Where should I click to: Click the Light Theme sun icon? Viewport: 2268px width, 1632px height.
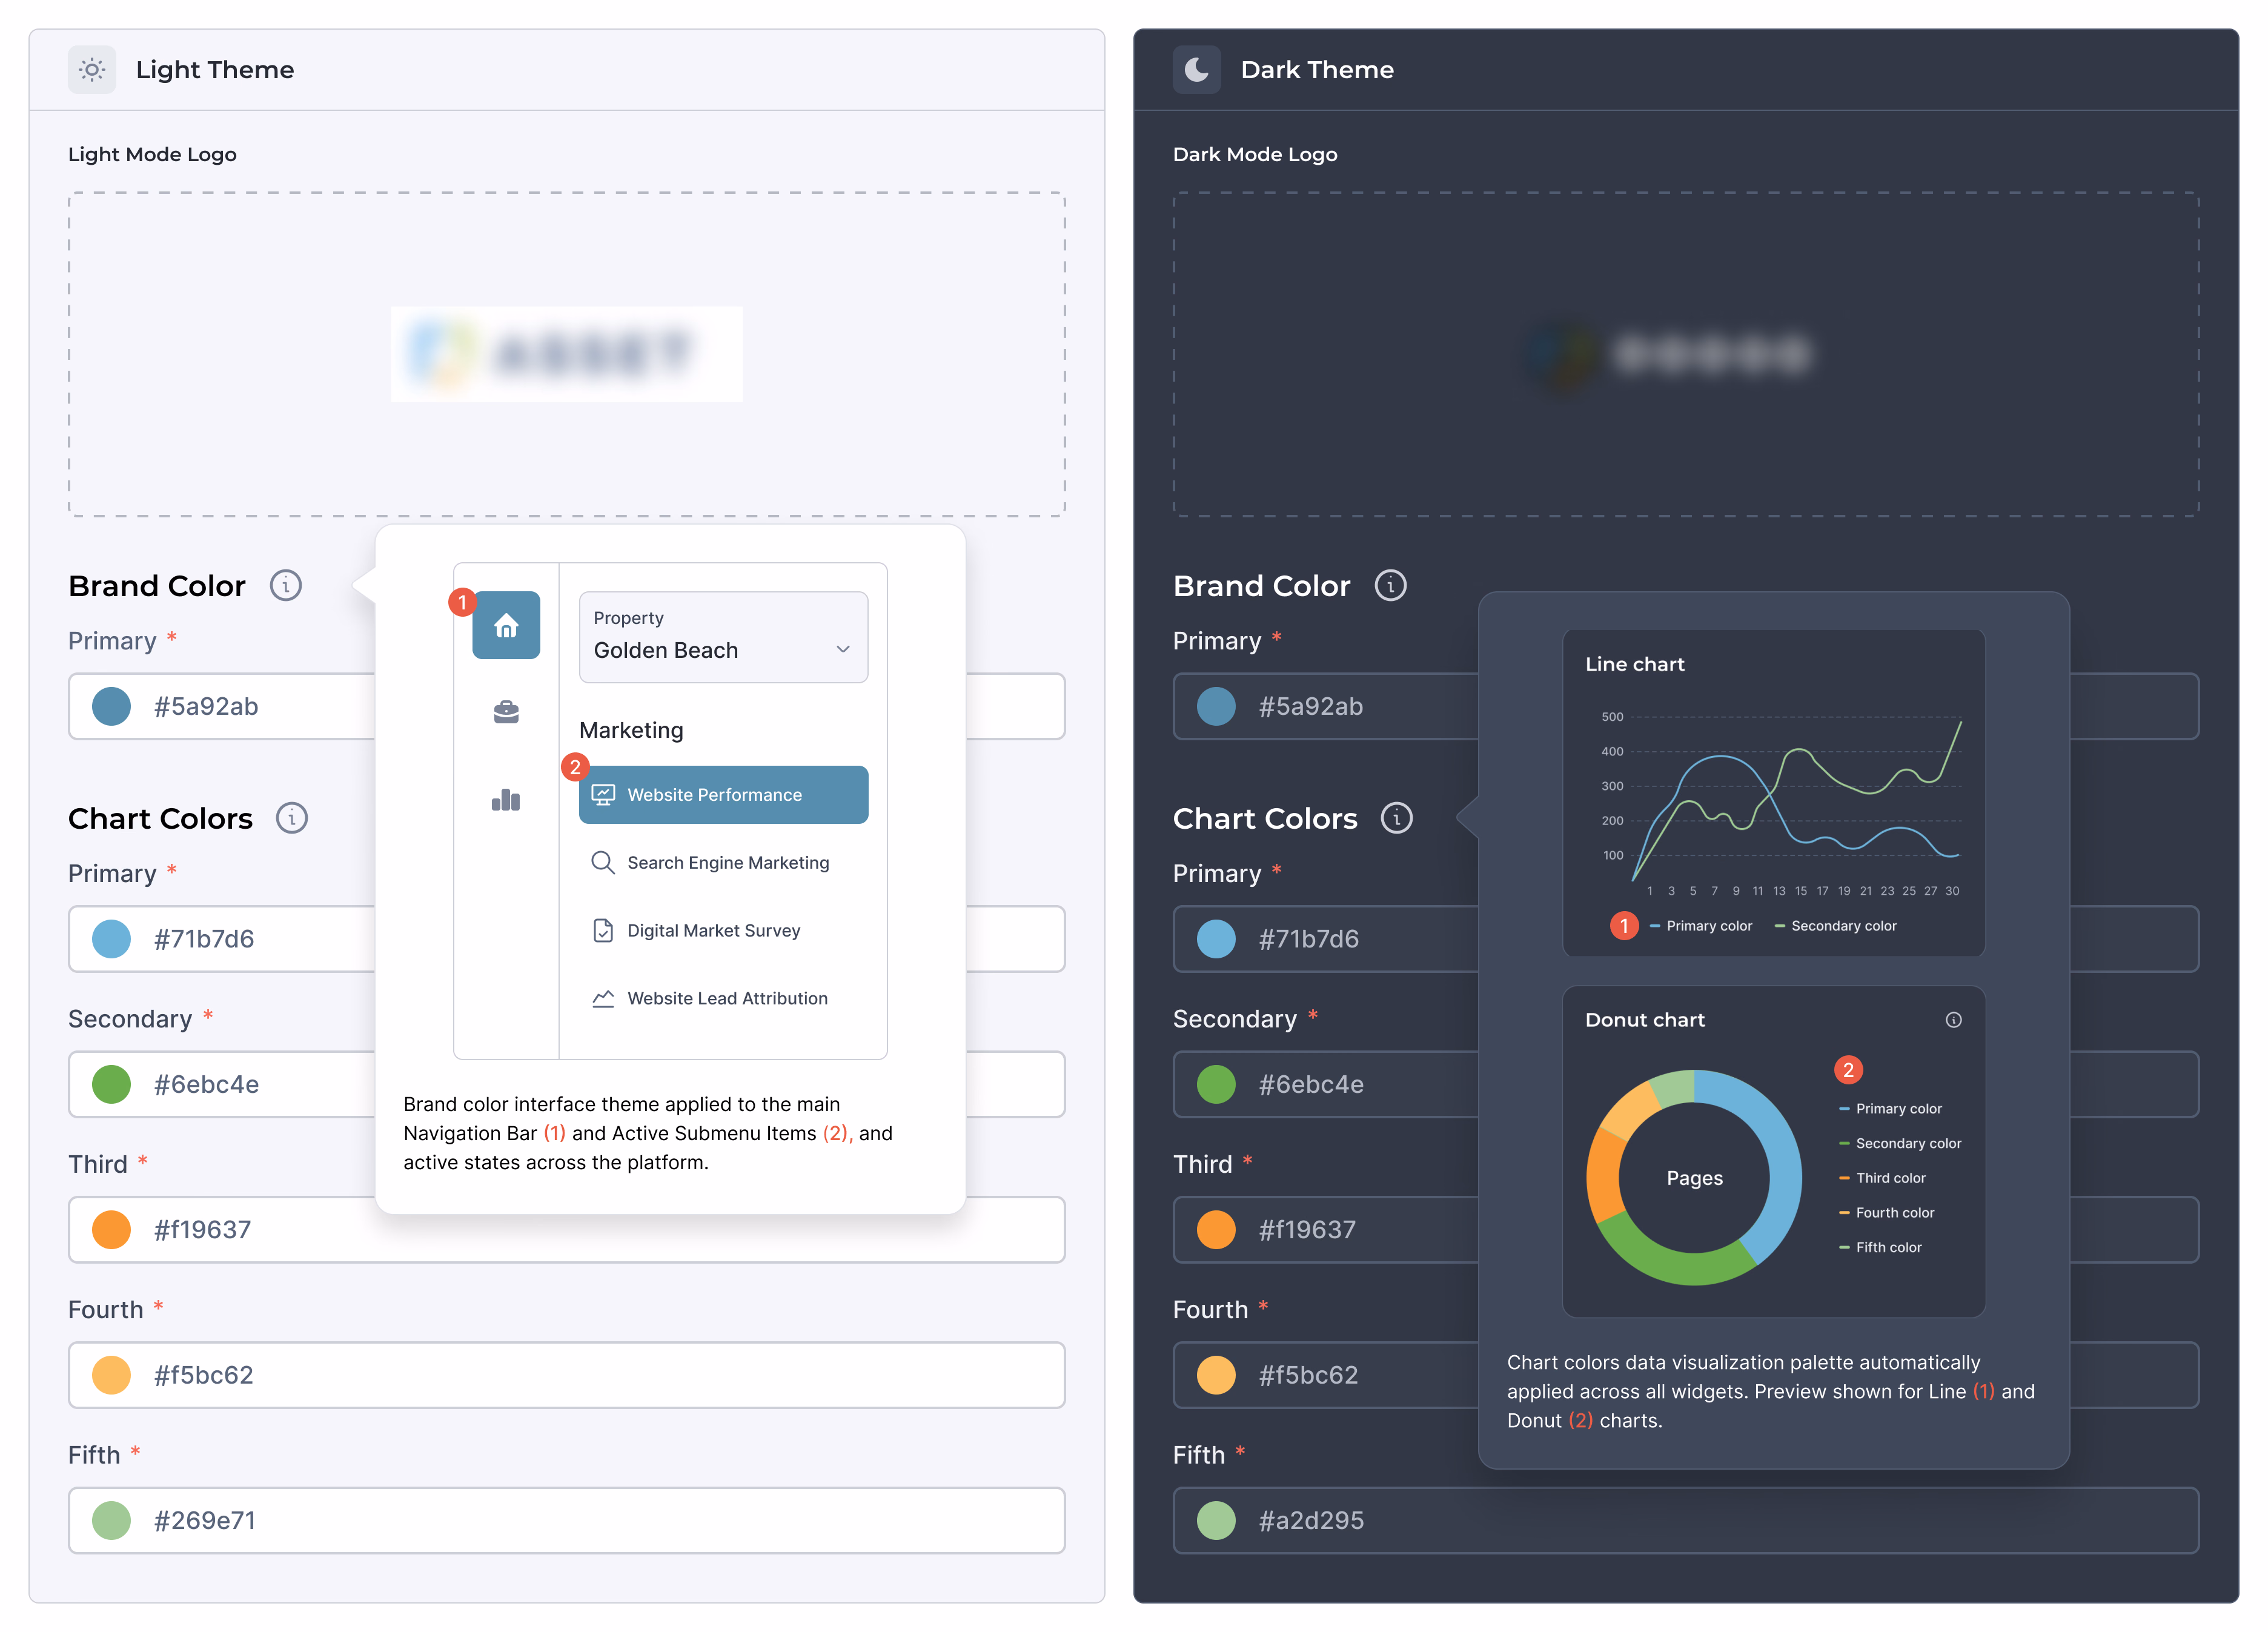tap(92, 70)
